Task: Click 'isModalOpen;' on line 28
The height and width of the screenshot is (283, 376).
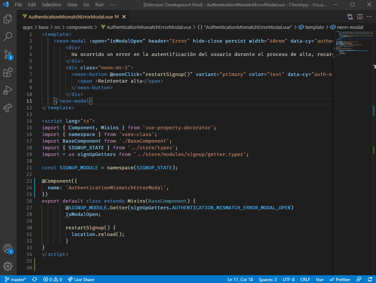Action: click(83, 214)
